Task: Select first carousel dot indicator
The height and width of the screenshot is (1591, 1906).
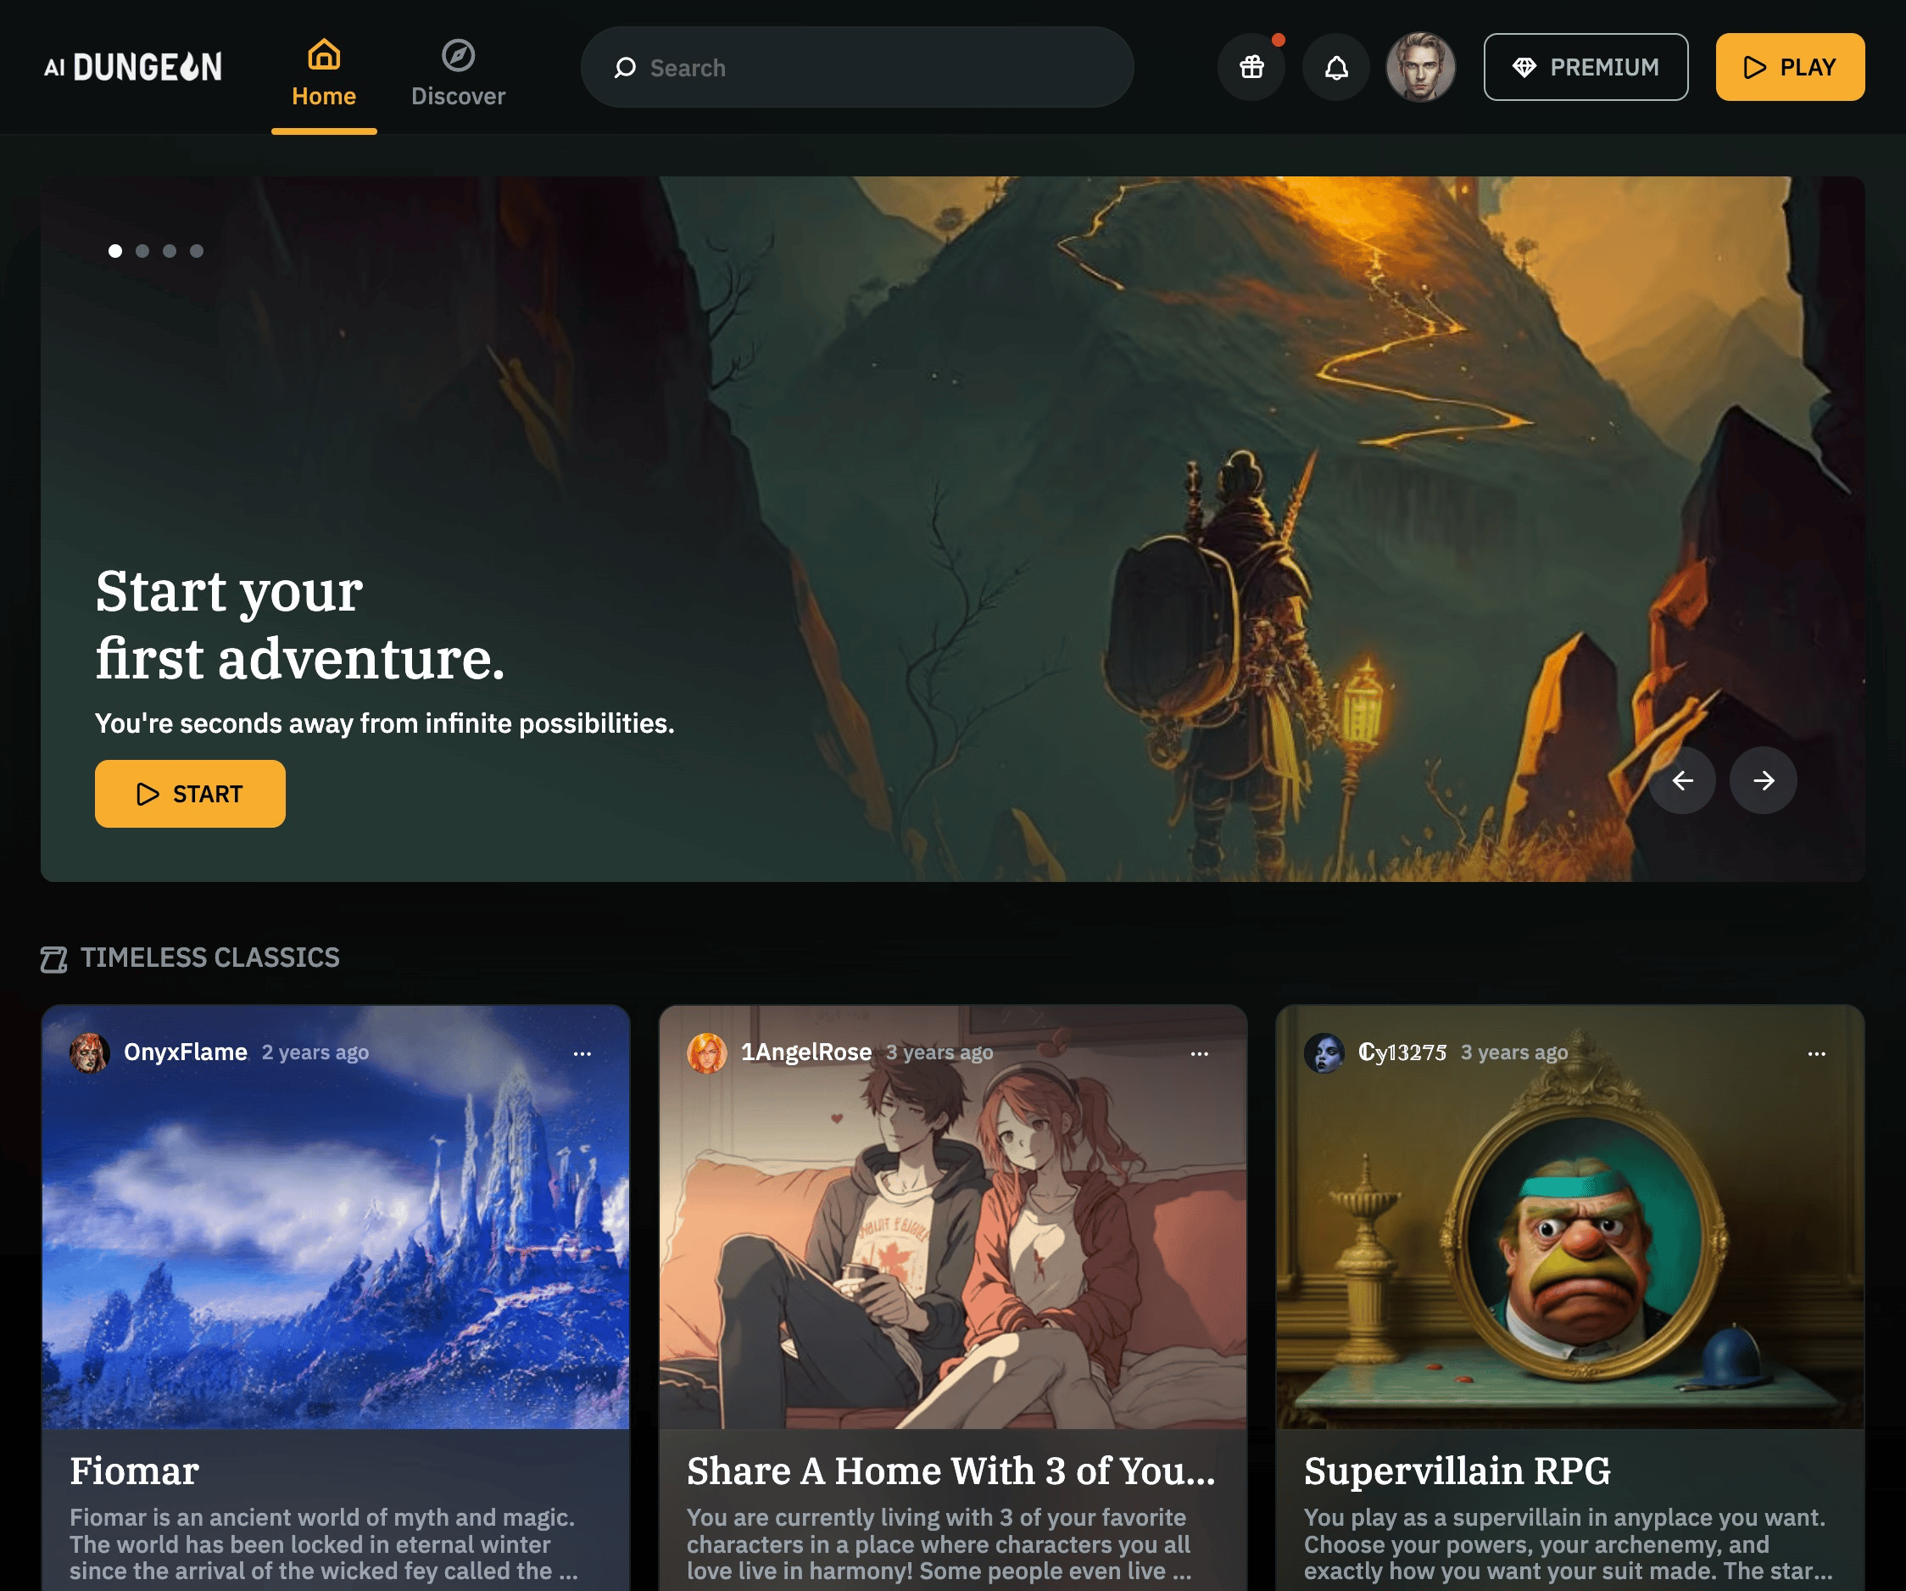Action: coord(115,250)
